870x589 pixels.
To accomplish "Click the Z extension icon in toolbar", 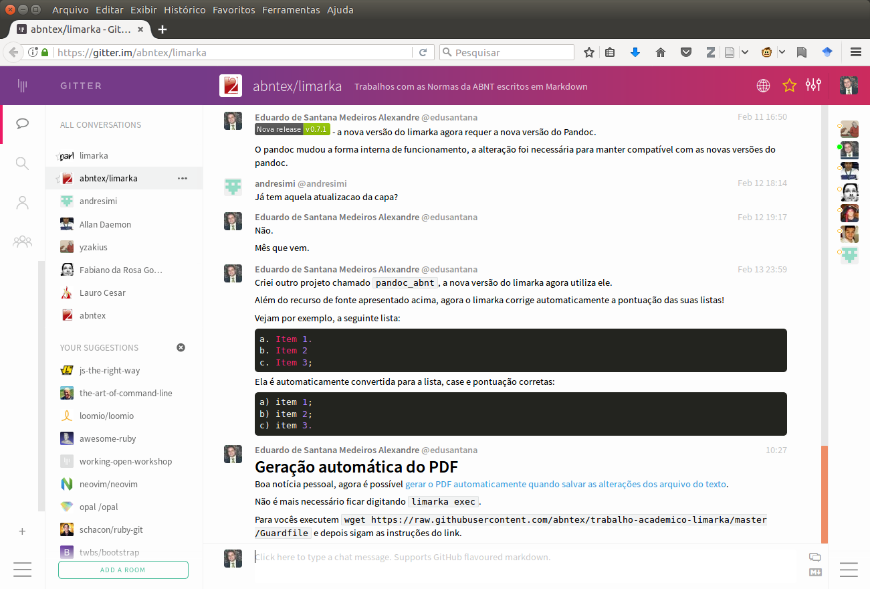I will coord(711,52).
